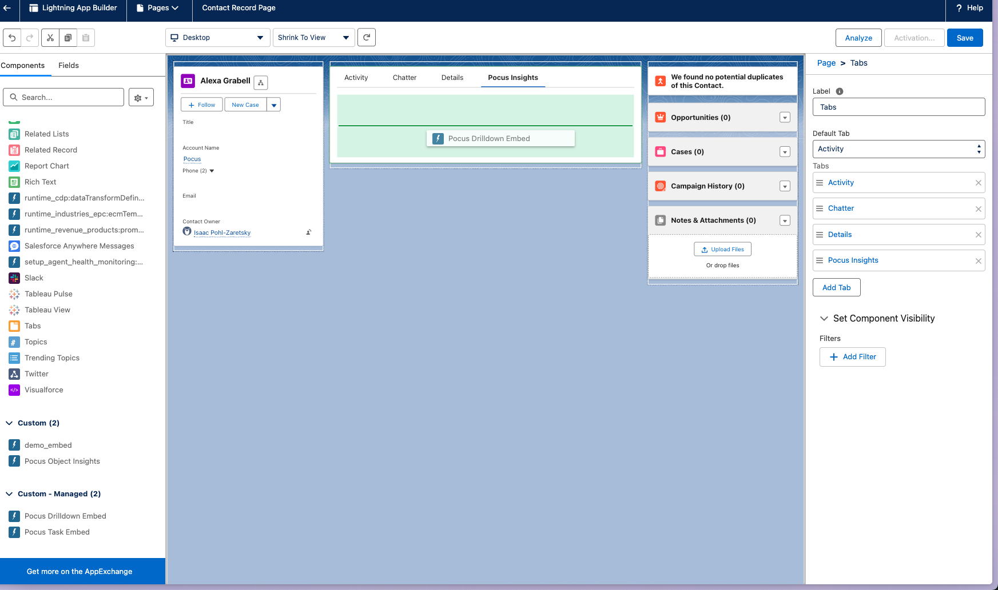Screen dimensions: 998x590
Task: Click the duplicates merge icon
Action: tap(661, 81)
